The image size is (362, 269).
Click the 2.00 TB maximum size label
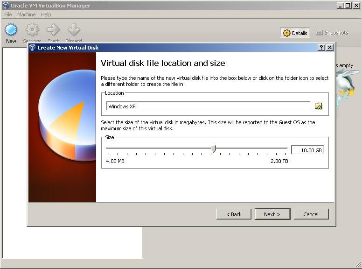pyautogui.click(x=279, y=161)
